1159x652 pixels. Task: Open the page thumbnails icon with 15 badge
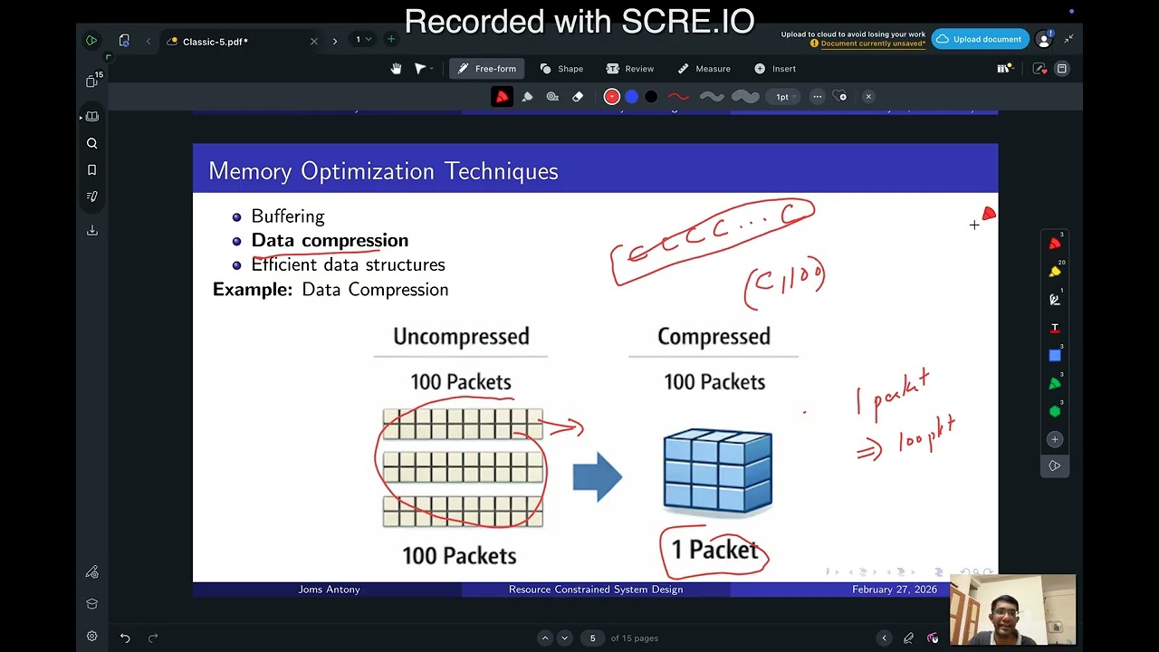pos(92,81)
